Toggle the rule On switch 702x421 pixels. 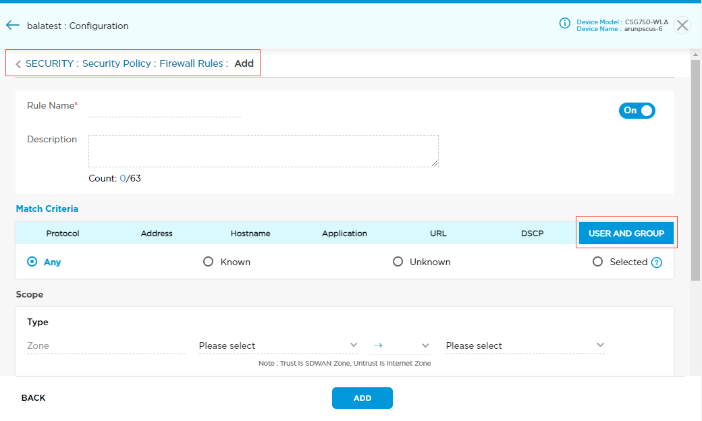tap(637, 111)
